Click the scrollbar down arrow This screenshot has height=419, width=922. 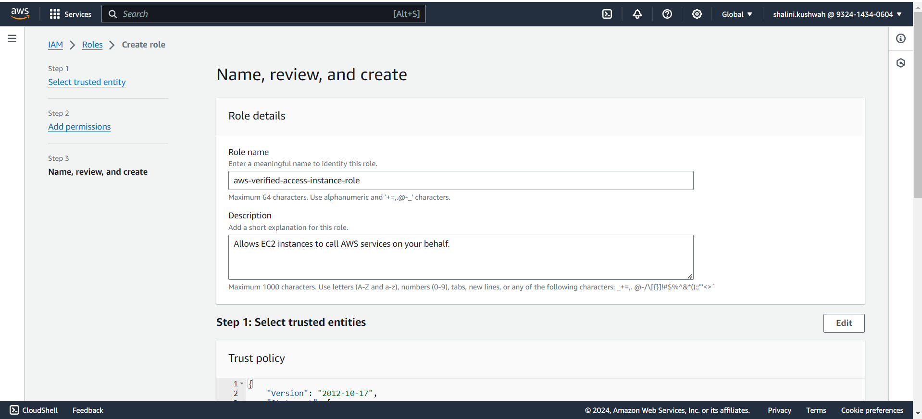(x=918, y=413)
